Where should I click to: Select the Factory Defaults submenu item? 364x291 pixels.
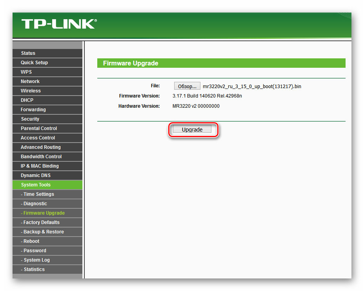point(41,222)
